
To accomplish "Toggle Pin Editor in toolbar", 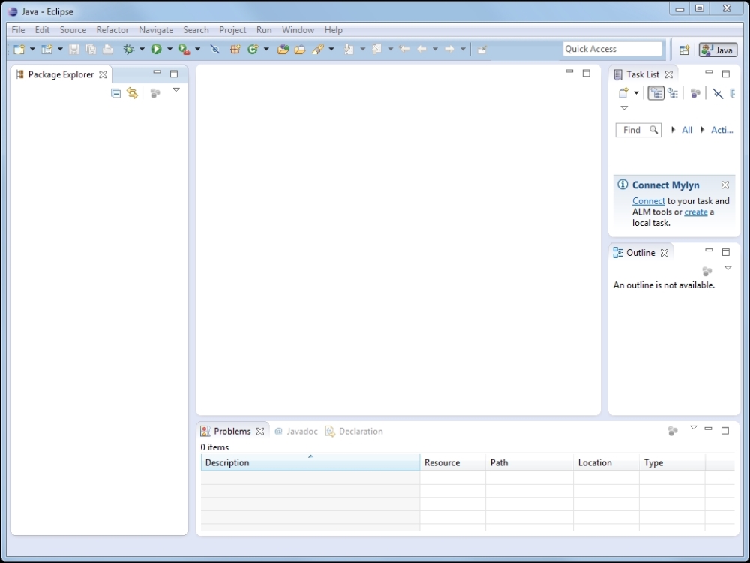I will (x=481, y=49).
